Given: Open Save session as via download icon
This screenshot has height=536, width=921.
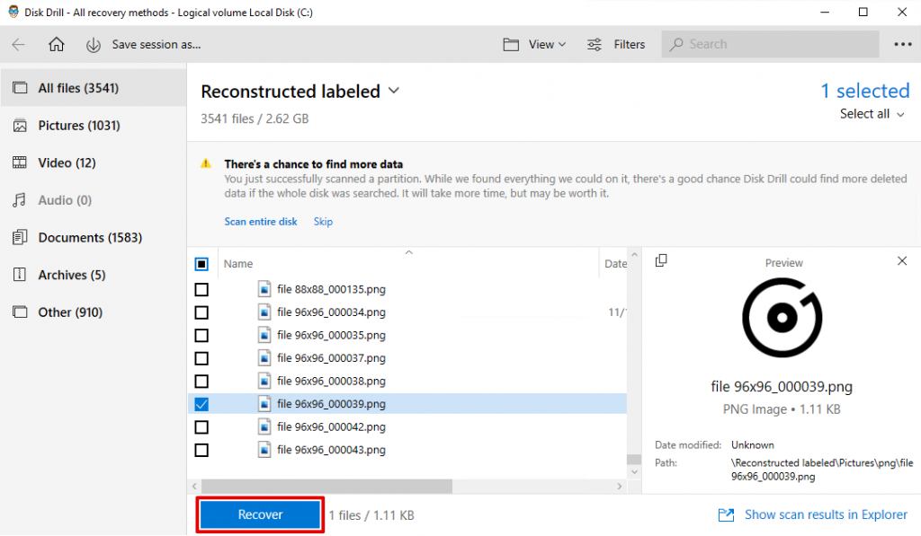Looking at the screenshot, I should click(x=94, y=44).
